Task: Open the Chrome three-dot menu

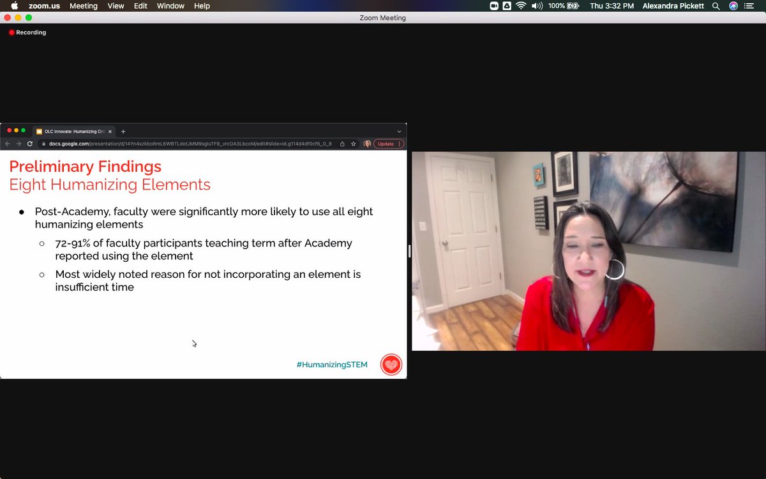Action: click(400, 144)
